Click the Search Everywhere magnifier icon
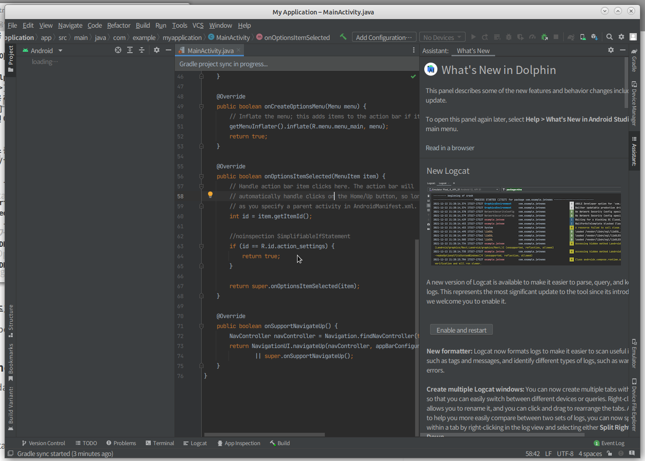 pyautogui.click(x=610, y=37)
